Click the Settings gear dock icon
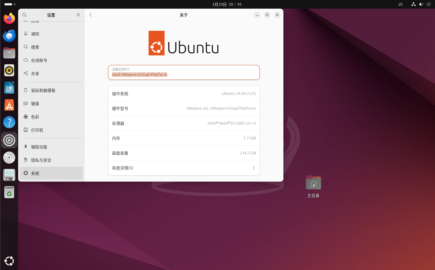 pyautogui.click(x=9, y=140)
